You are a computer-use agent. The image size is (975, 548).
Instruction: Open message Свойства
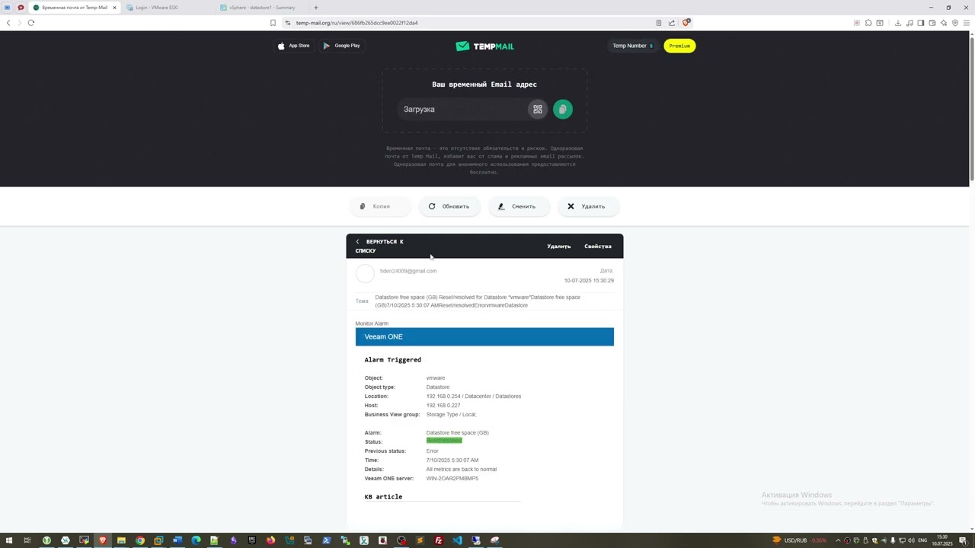click(x=598, y=247)
